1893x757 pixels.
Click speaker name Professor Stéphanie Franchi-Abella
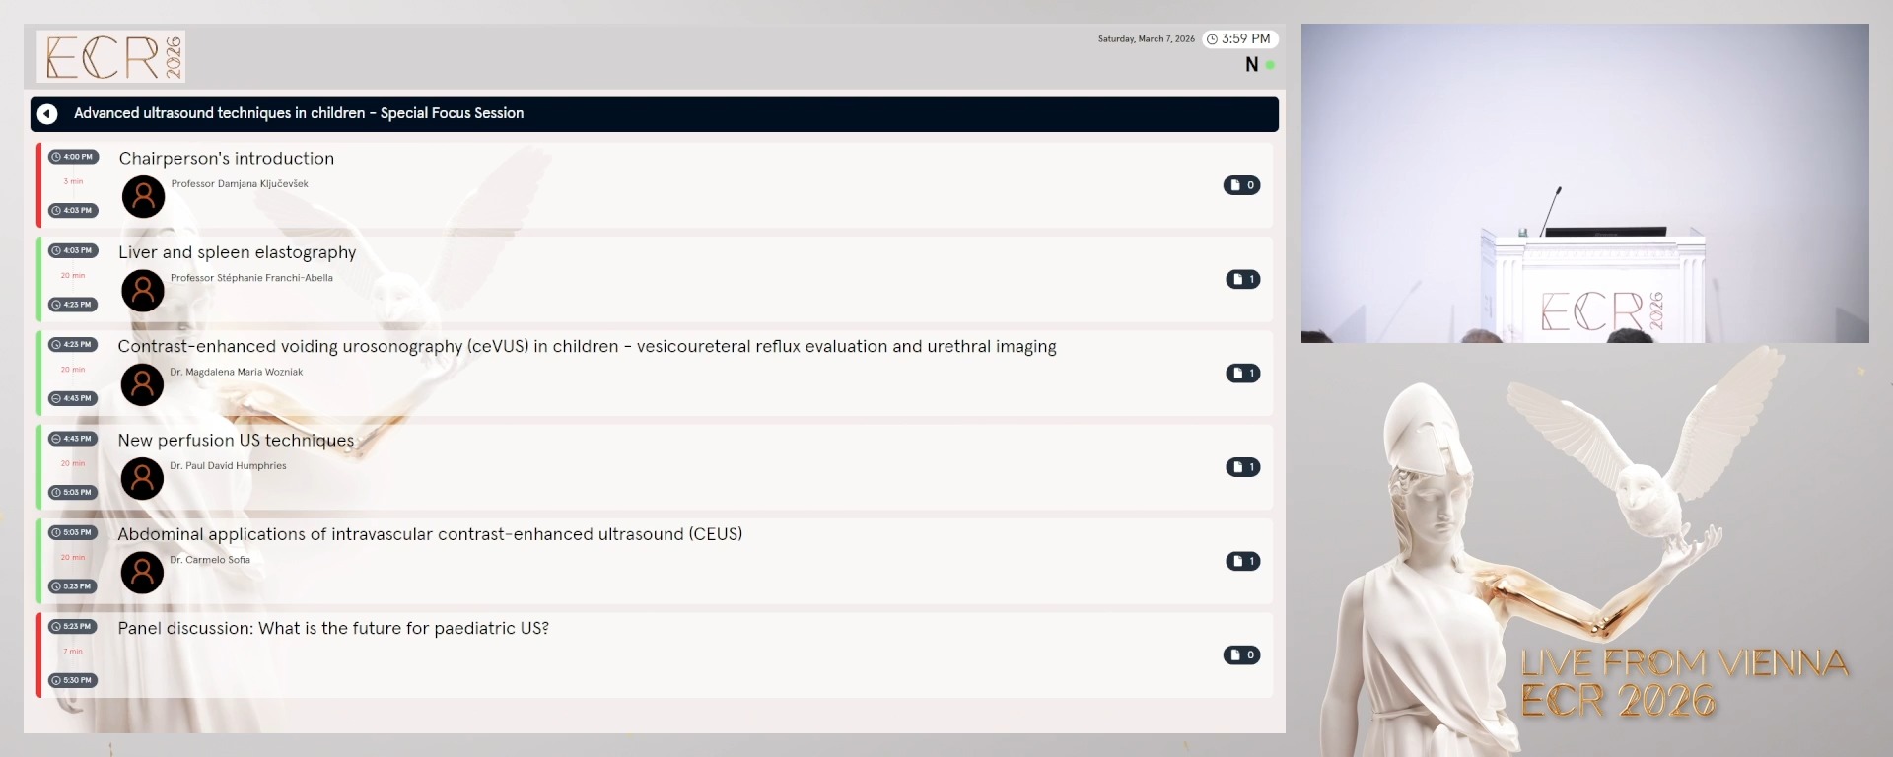coord(251,278)
